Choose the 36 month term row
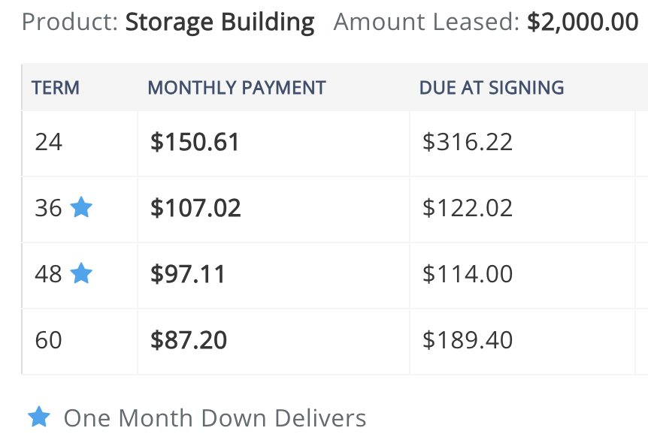Screen dimensions: 648x440 click(x=335, y=209)
